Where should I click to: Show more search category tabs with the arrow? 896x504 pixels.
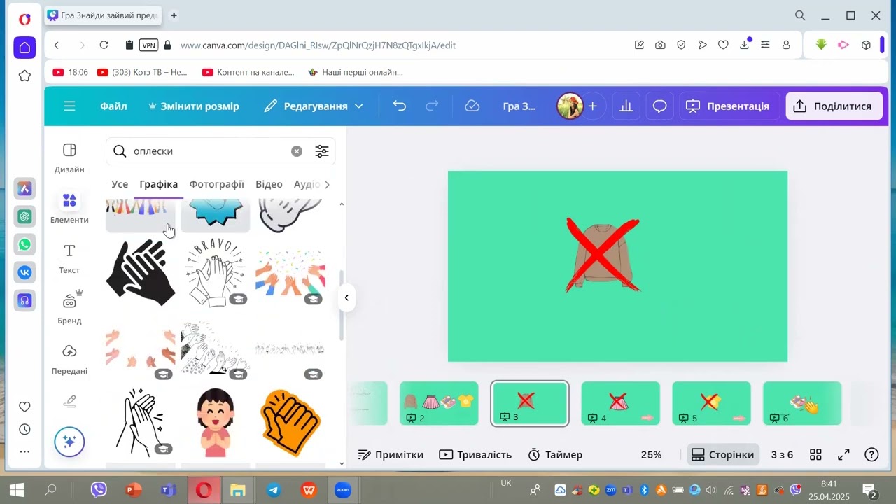tap(327, 184)
